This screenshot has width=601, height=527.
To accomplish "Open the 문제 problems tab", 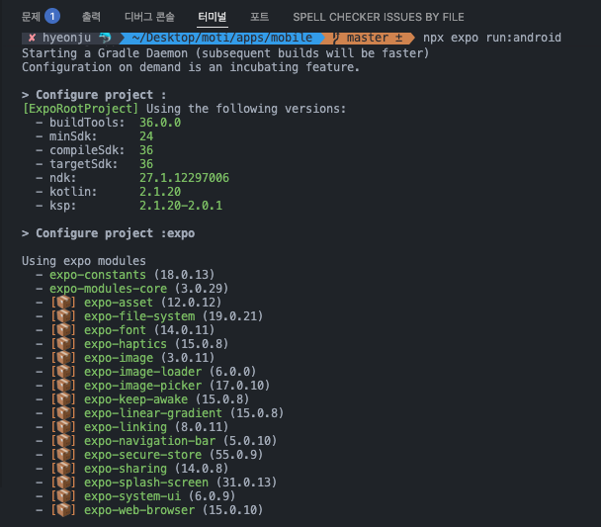I will pos(31,17).
